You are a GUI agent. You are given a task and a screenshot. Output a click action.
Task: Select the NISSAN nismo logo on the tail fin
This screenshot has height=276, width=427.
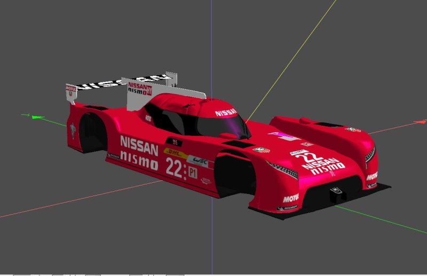tap(140, 88)
